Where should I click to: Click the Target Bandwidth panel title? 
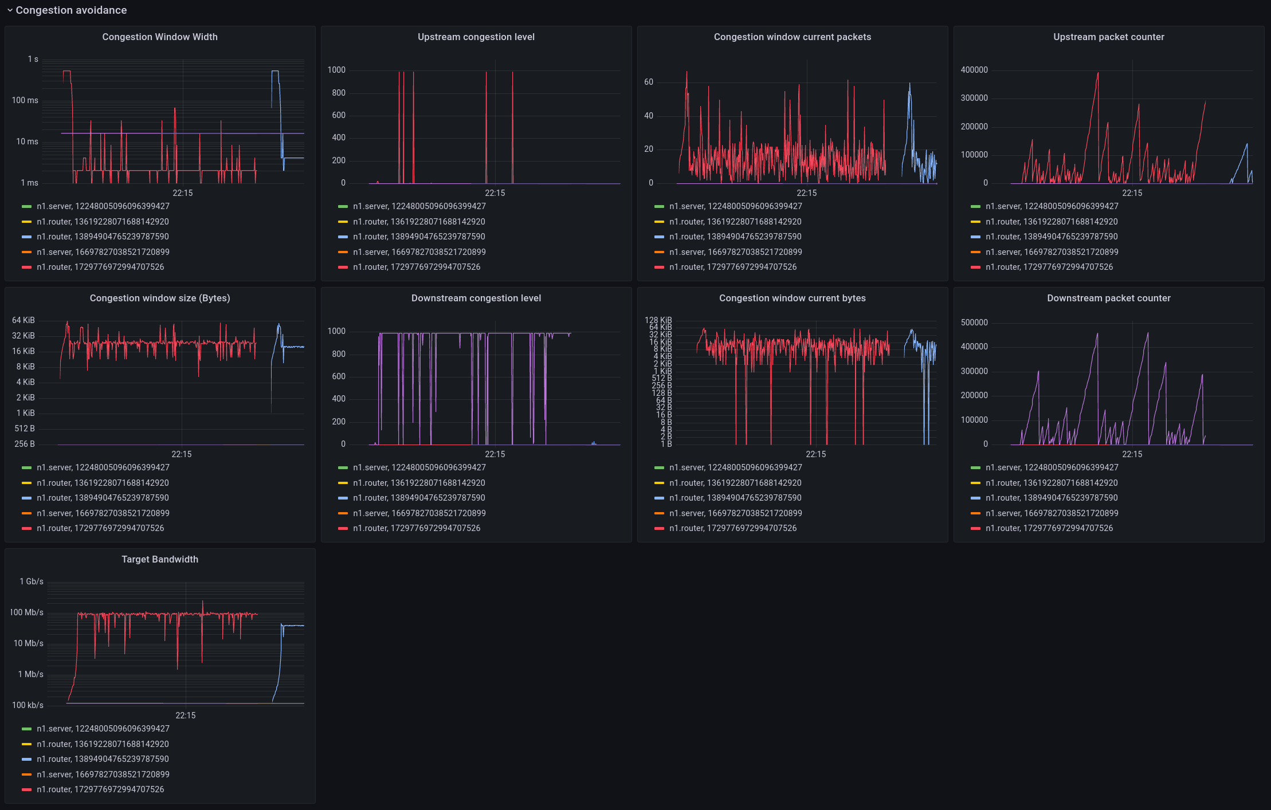coord(160,559)
